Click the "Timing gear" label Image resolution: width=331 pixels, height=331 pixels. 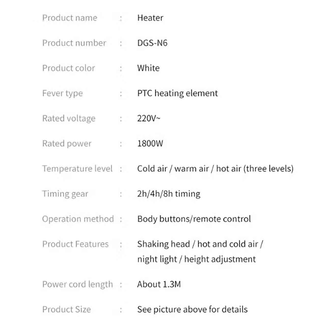[65, 194]
